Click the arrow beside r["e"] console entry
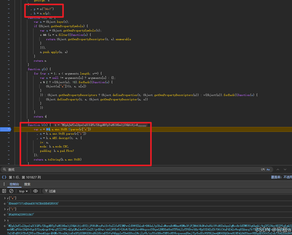Image resolution: width=292 pixels, height=235 pixels. (5, 198)
